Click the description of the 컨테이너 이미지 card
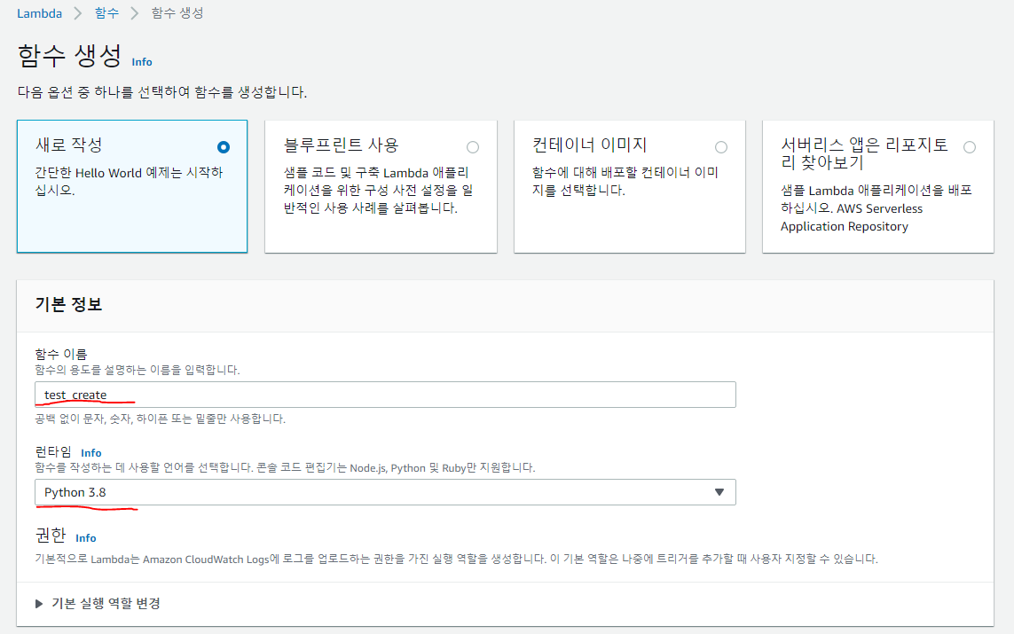Viewport: 1014px width, 634px height. point(625,182)
